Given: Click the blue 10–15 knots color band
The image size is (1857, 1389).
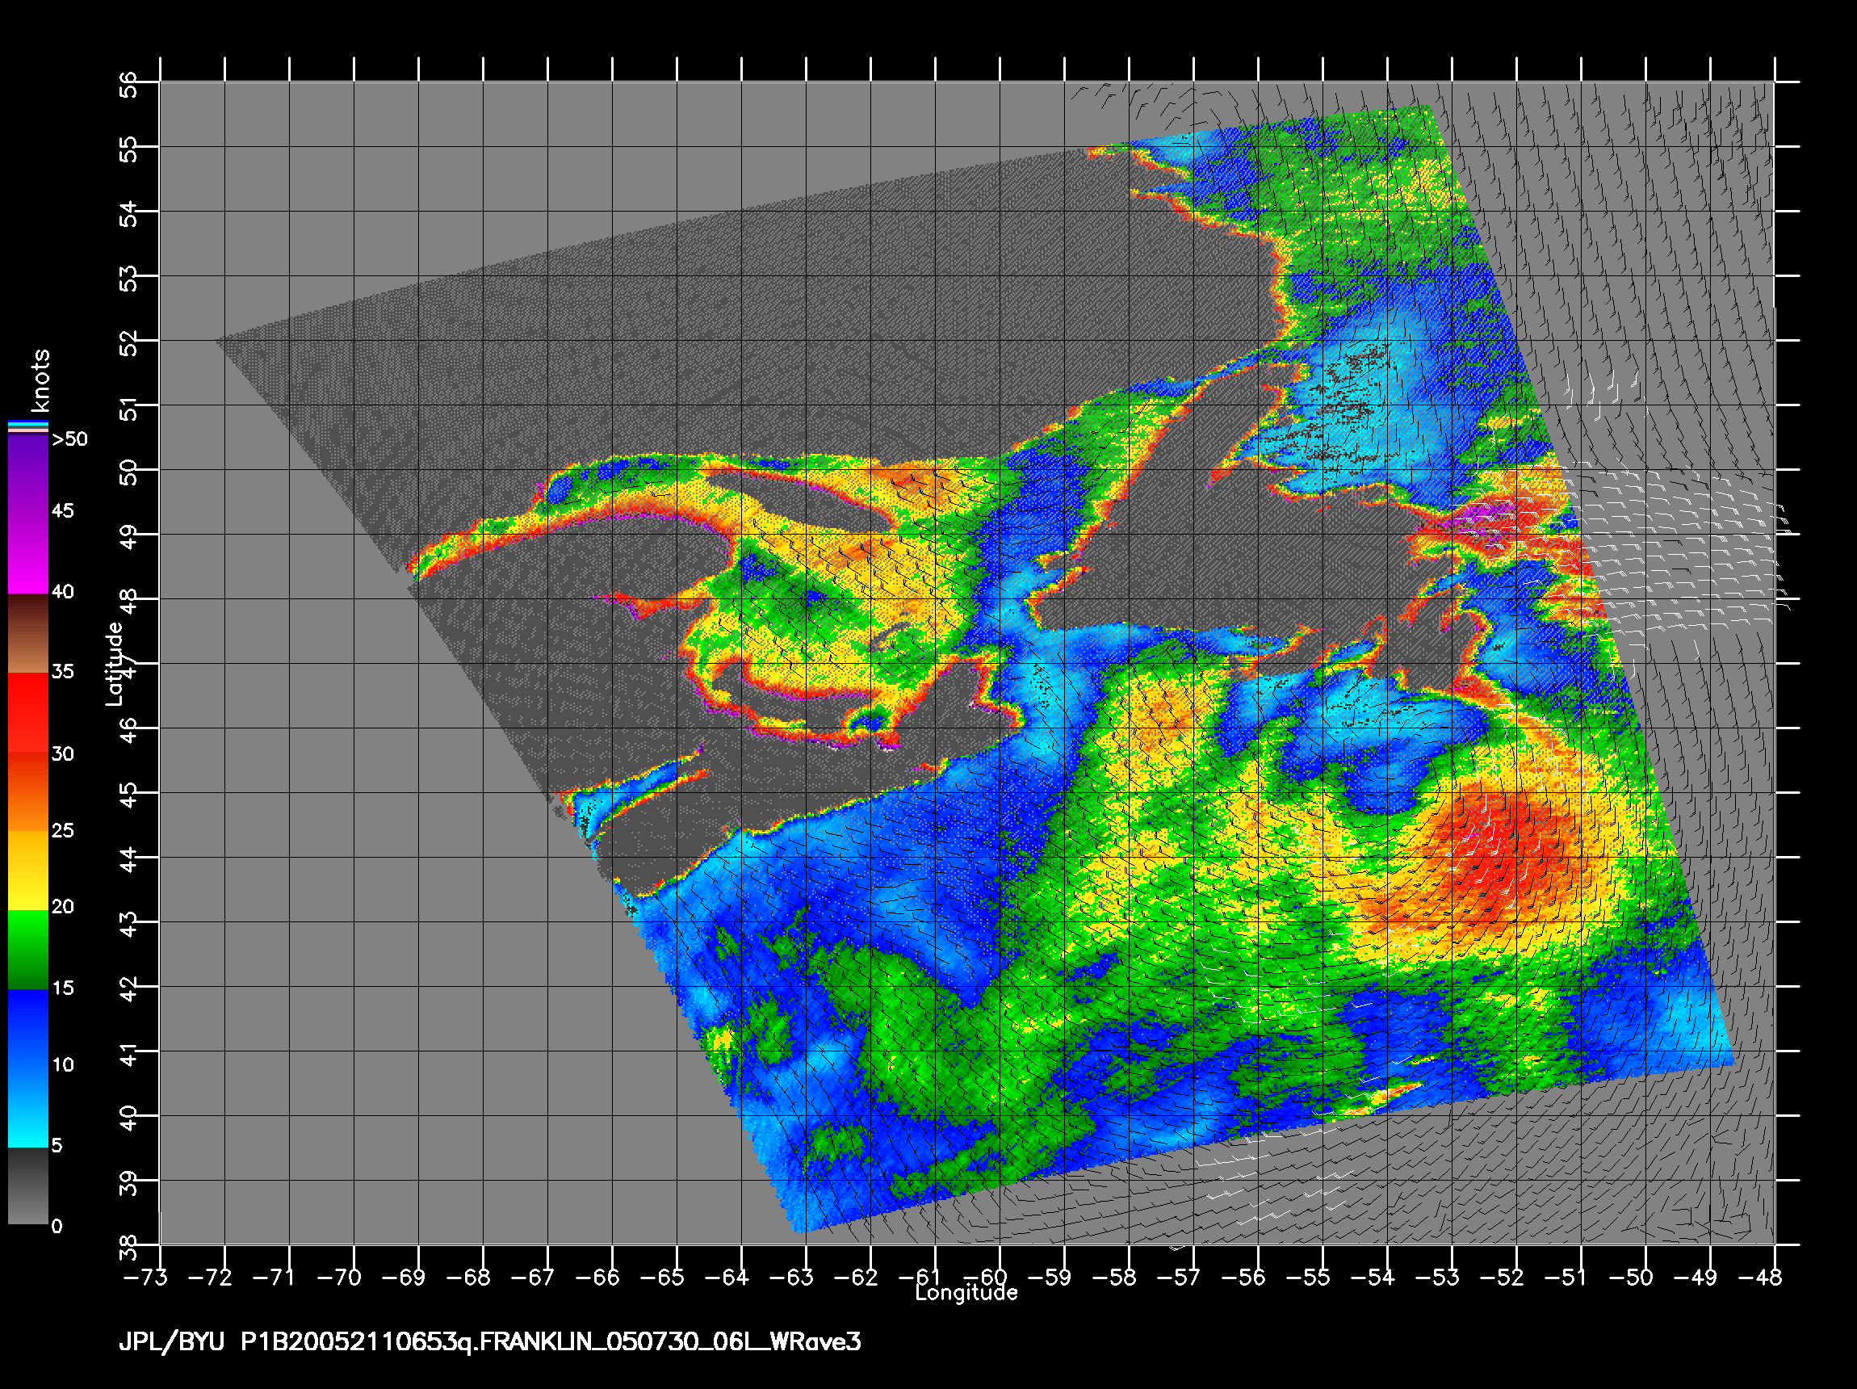Looking at the screenshot, I should pos(27,1029).
